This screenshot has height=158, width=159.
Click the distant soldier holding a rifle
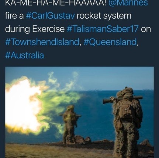click(x=70, y=124)
